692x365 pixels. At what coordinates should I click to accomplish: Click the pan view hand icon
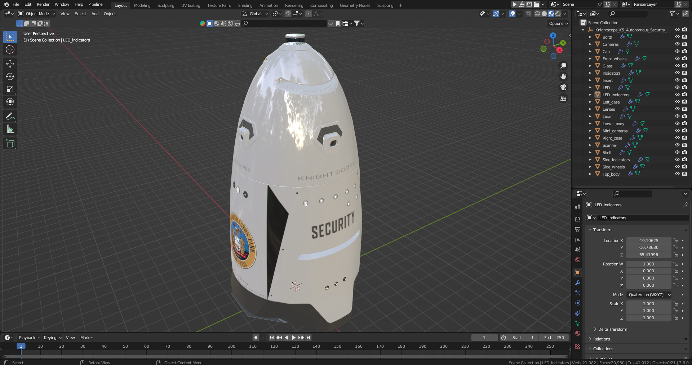click(x=563, y=76)
